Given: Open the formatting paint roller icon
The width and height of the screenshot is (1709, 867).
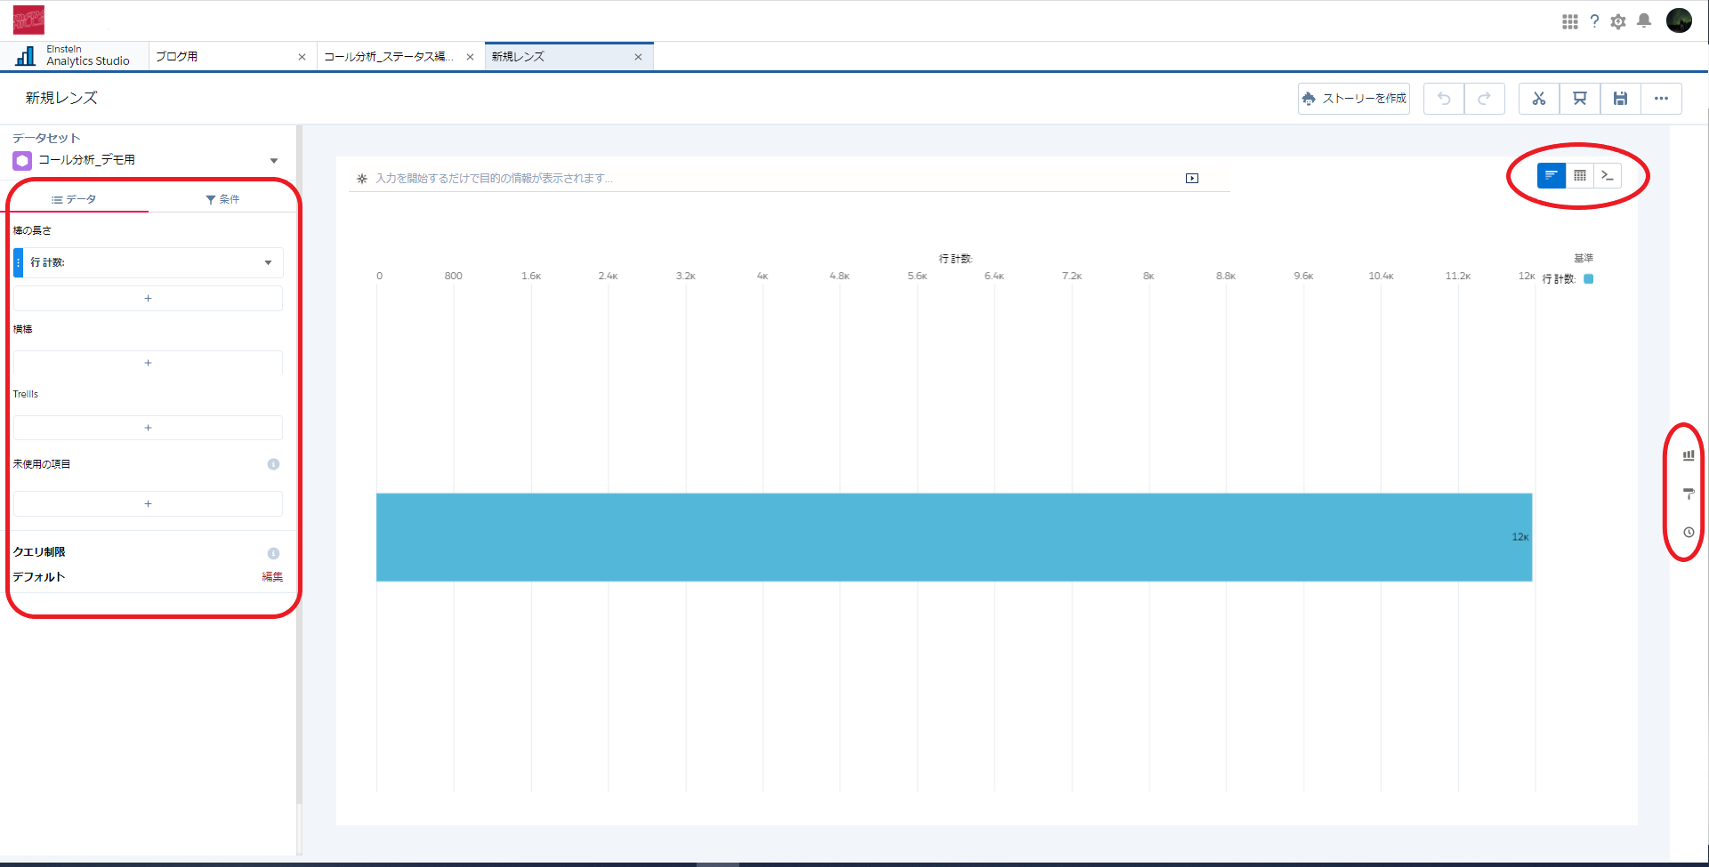Looking at the screenshot, I should coord(1688,494).
